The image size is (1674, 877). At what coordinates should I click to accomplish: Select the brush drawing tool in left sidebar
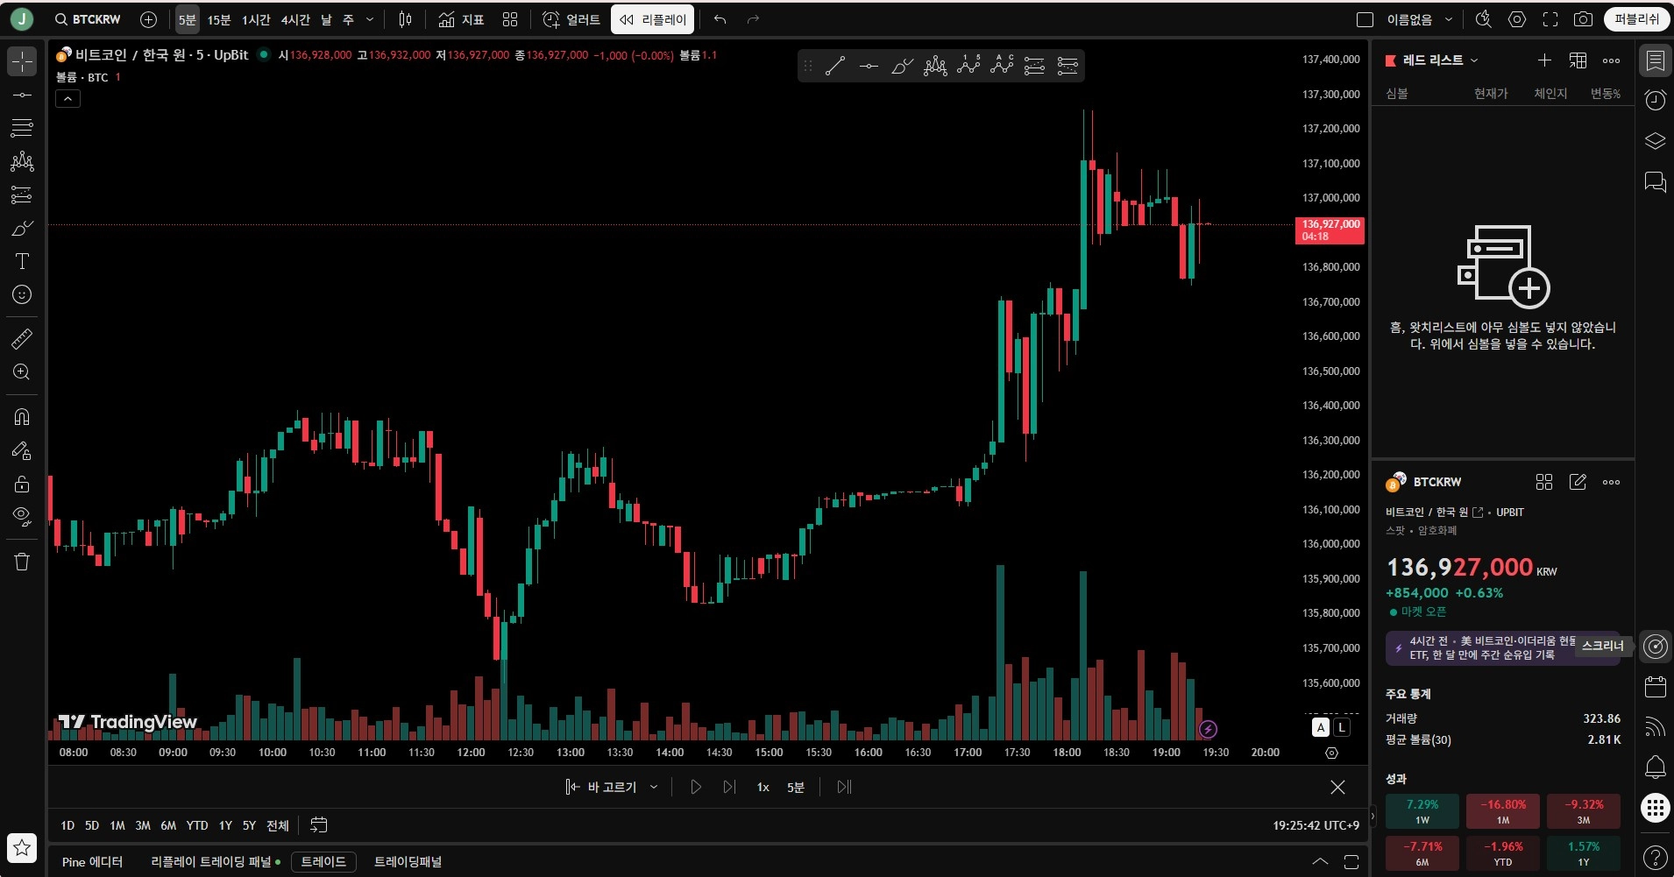tap(22, 228)
